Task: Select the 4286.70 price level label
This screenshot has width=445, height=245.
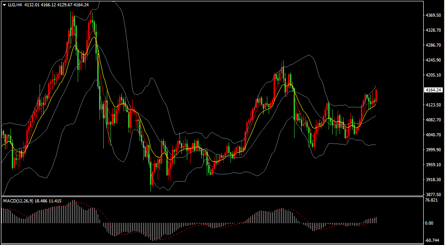Action: click(x=433, y=45)
